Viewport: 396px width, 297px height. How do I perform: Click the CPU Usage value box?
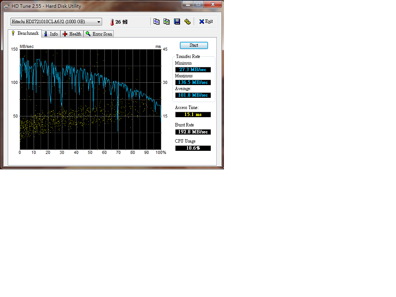click(193, 148)
